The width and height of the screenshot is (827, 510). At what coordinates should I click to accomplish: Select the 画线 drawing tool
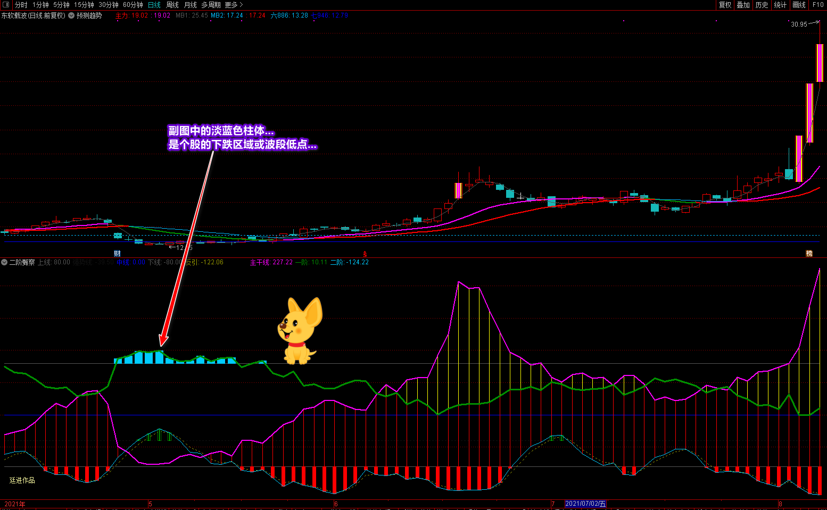tap(799, 5)
